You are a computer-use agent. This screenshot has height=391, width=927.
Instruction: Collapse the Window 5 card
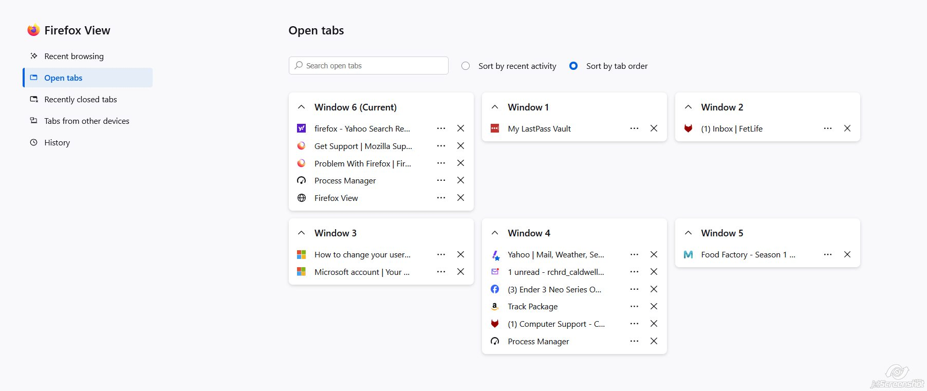[688, 233]
